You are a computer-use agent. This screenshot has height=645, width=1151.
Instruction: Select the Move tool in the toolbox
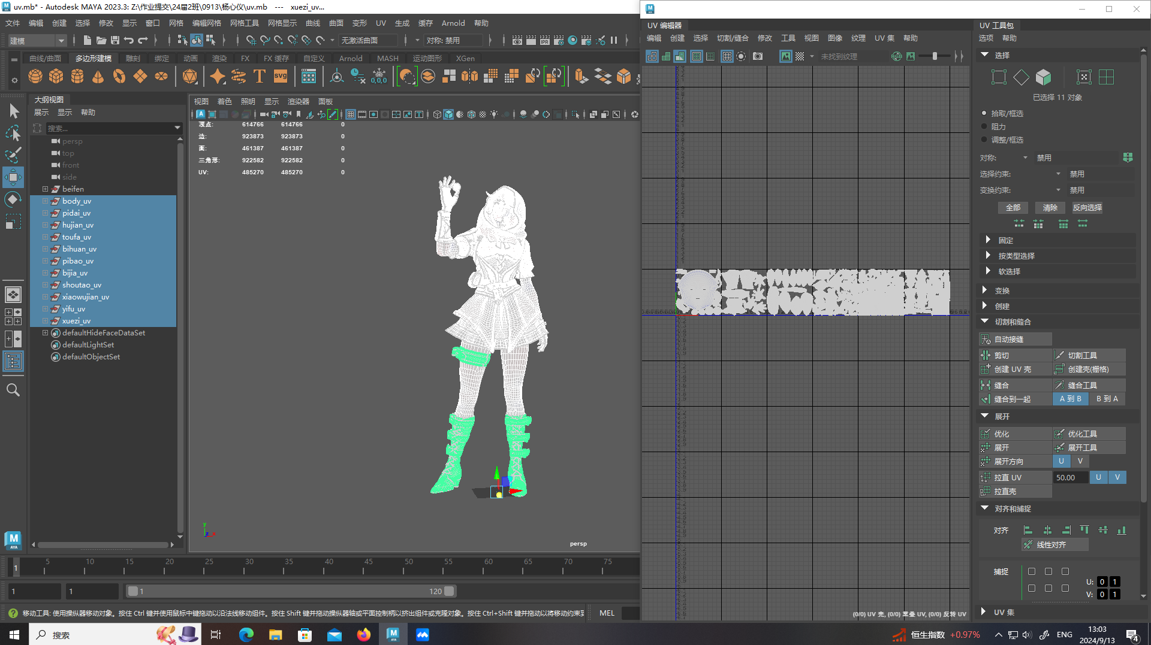coord(13,177)
